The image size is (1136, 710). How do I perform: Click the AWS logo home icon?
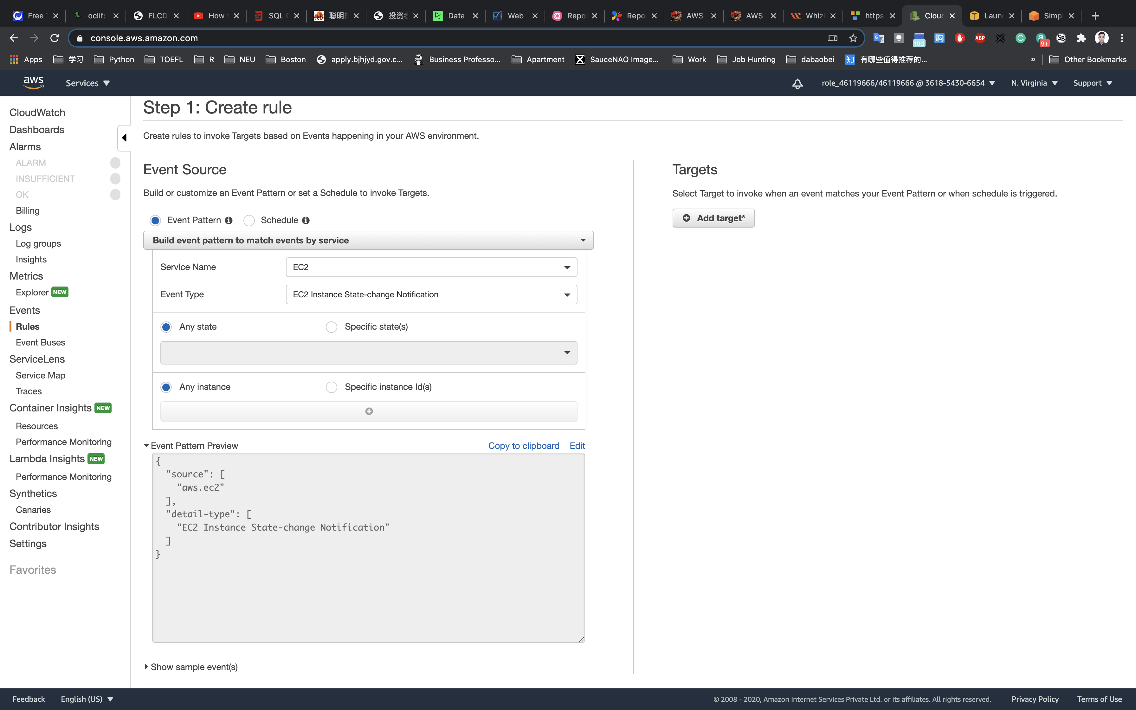(x=33, y=83)
